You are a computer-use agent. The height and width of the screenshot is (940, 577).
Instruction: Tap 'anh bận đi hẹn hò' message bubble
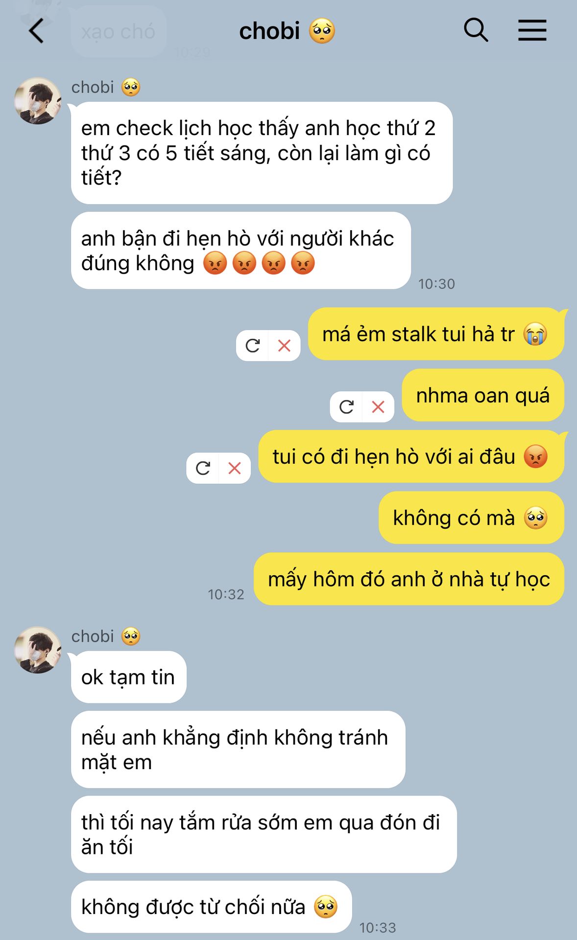240,251
